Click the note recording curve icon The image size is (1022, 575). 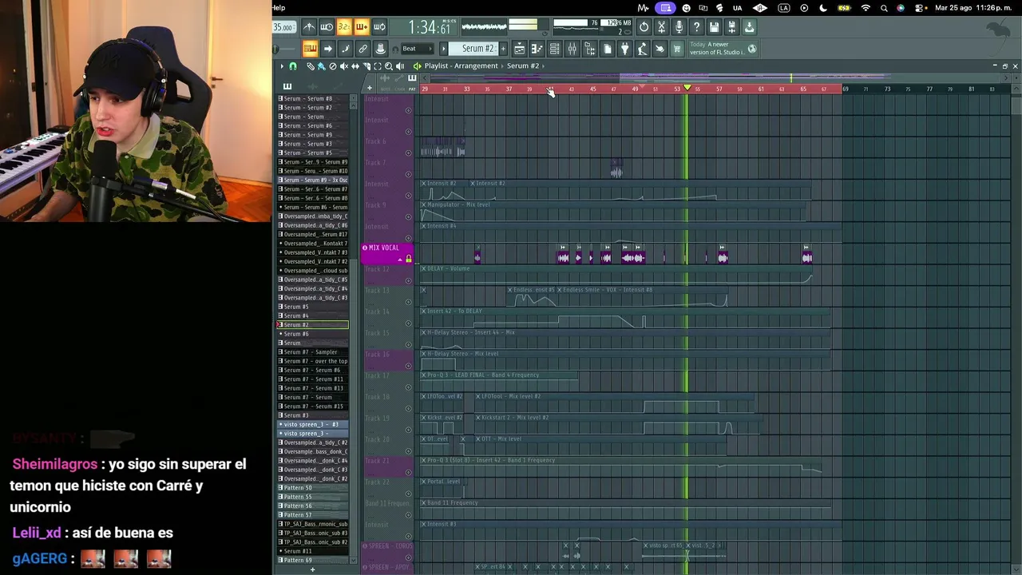[x=345, y=49]
